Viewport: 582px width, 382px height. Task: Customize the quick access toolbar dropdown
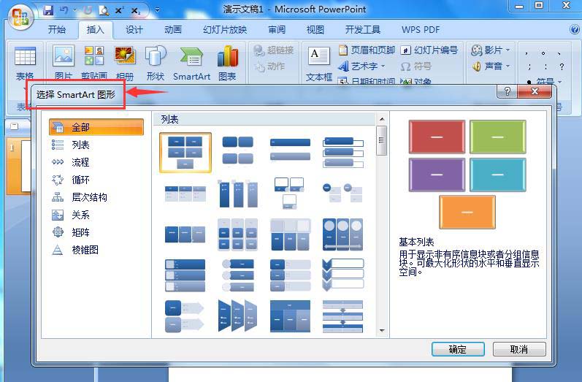158,10
